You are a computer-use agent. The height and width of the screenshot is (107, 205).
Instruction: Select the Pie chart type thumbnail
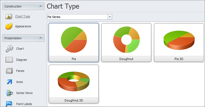pos(74,43)
